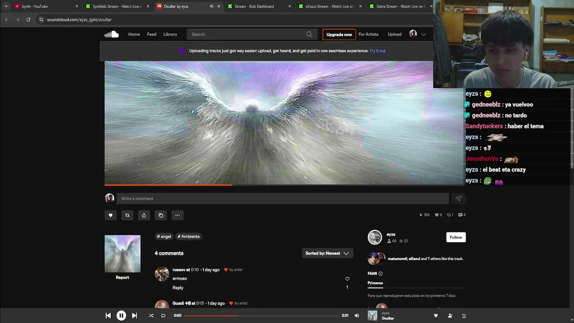Skip to next track in player
This screenshot has height=323, width=574.
click(134, 315)
